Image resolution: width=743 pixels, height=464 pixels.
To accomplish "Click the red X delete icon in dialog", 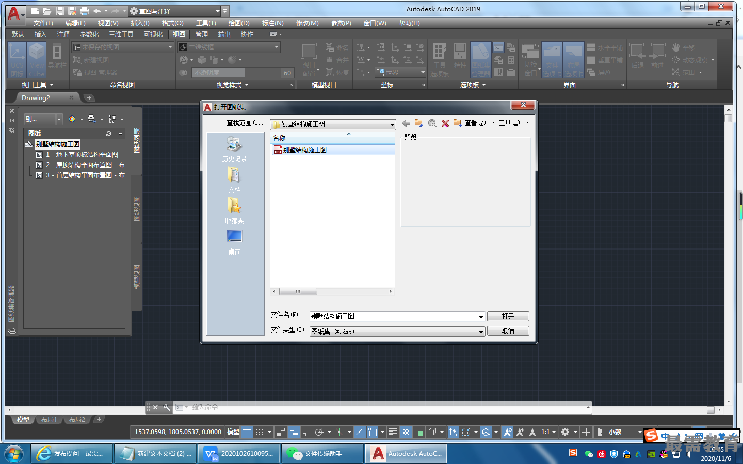I will click(x=445, y=123).
